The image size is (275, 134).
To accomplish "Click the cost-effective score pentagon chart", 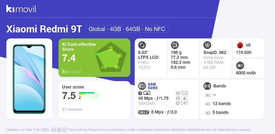I will click(x=110, y=57).
